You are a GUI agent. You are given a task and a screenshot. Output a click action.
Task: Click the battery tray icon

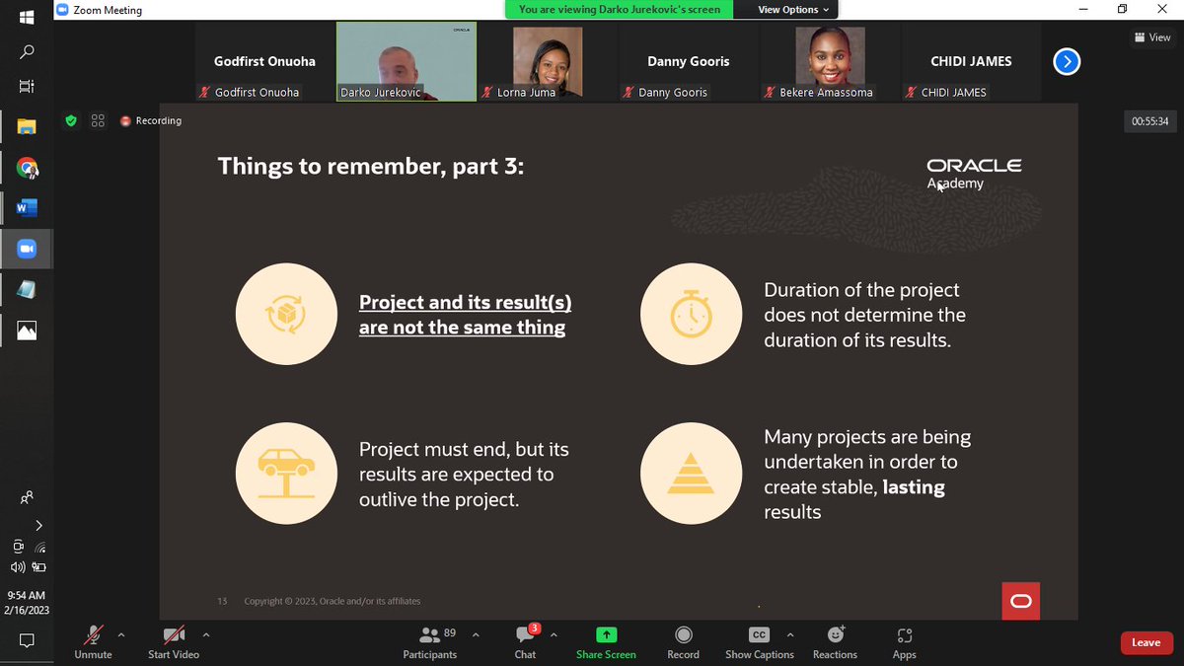[39, 567]
